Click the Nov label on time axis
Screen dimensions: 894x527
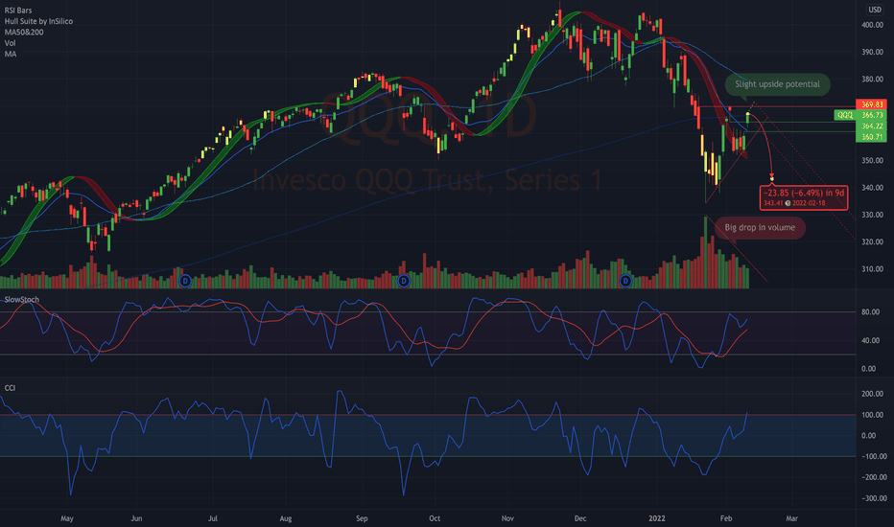(x=507, y=518)
